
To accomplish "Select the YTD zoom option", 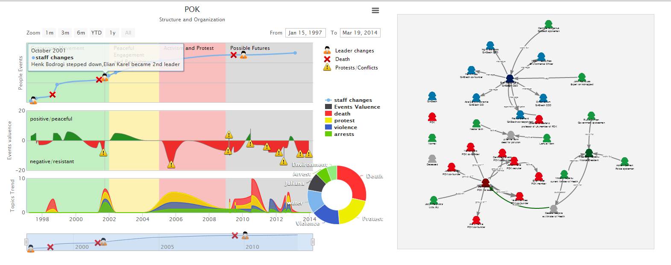I will 97,33.
